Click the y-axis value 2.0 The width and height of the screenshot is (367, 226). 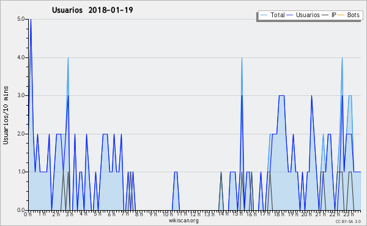21,134
